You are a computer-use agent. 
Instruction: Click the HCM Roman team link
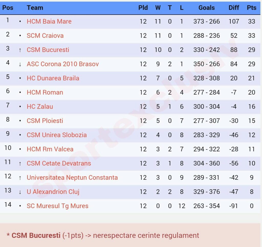[x=45, y=92]
